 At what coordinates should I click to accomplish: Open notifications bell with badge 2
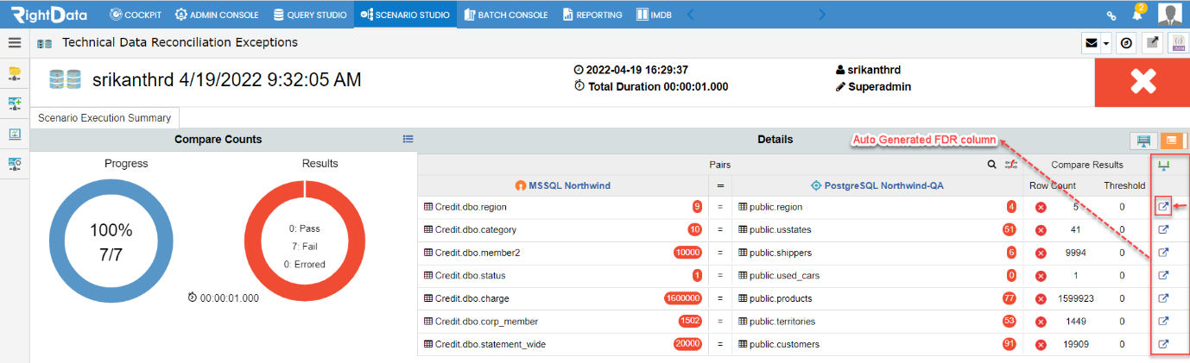(x=1138, y=14)
